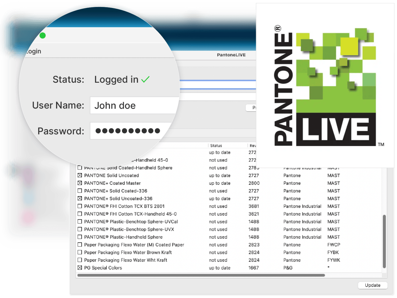Click the Logged in status text

point(116,79)
